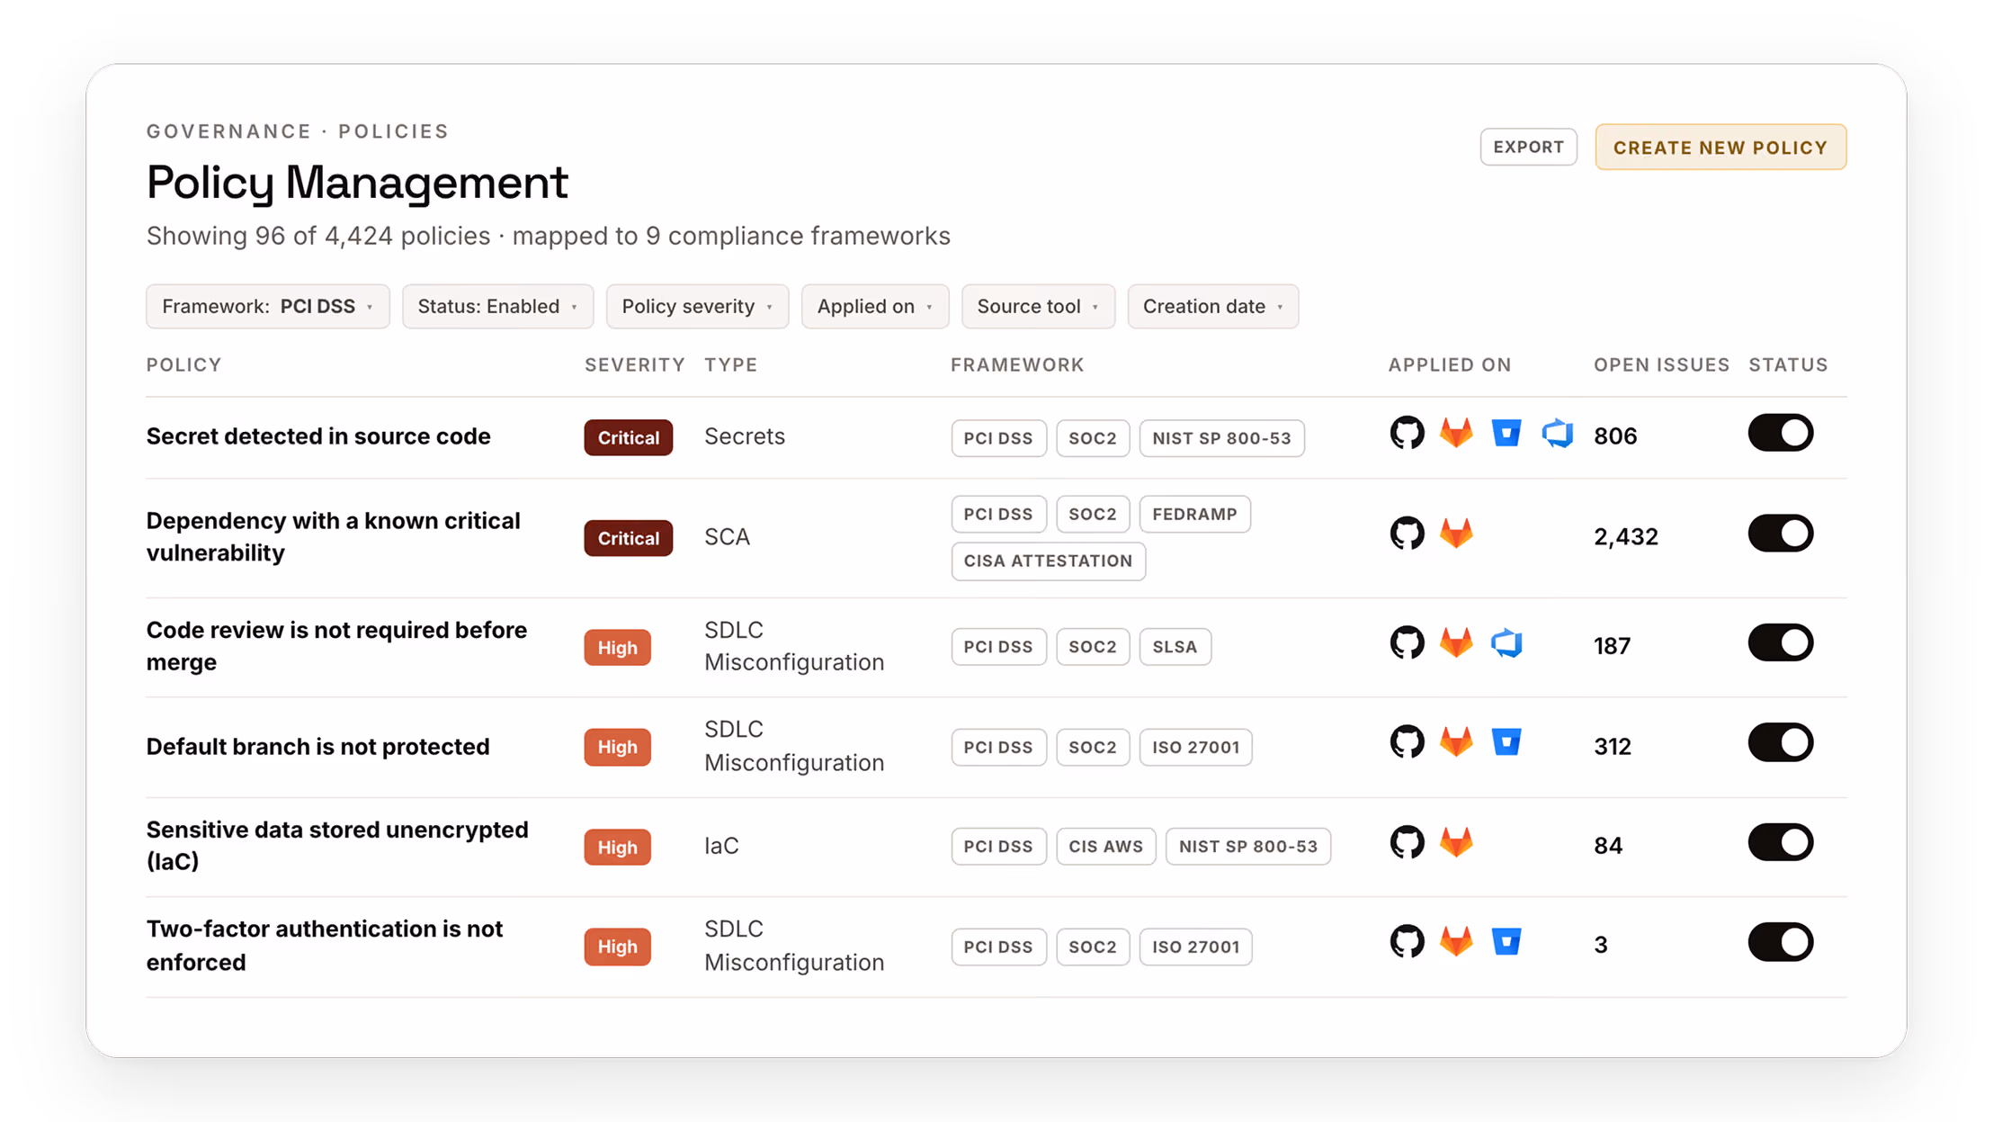Open the Framework: PCI DSS filter dropdown

(268, 307)
